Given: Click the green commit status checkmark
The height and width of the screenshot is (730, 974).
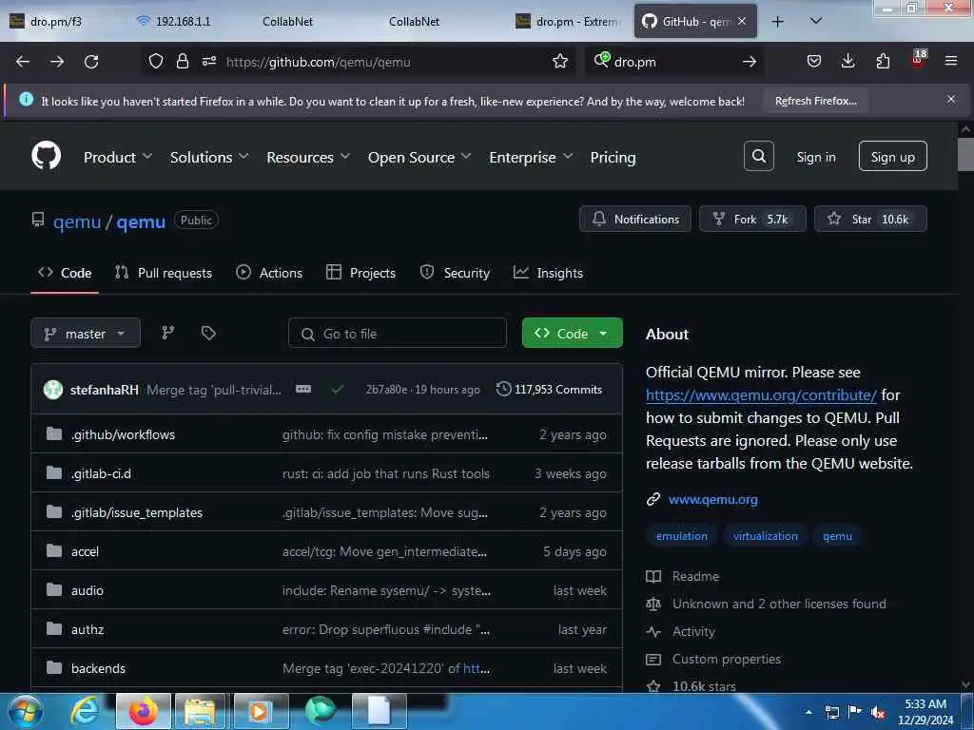Looking at the screenshot, I should tap(338, 389).
